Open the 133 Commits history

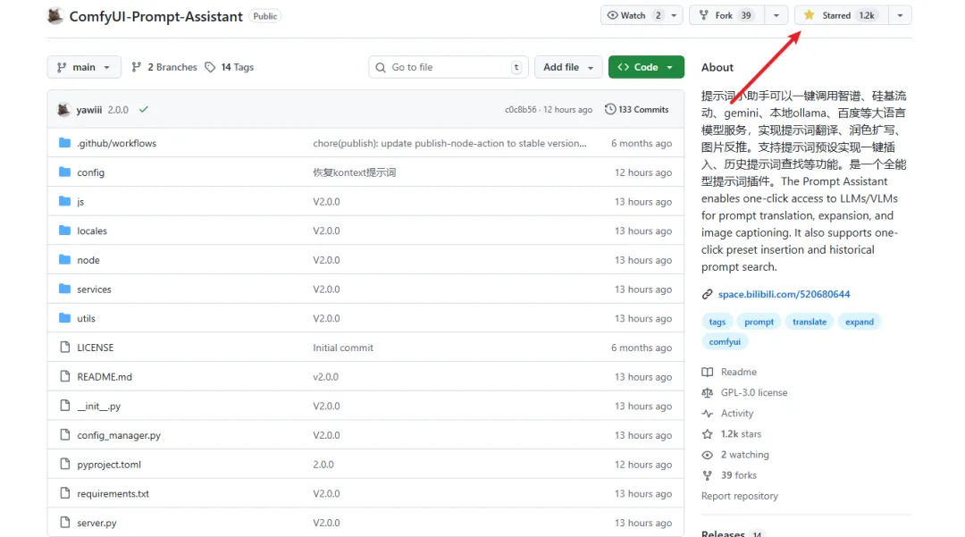pos(636,110)
